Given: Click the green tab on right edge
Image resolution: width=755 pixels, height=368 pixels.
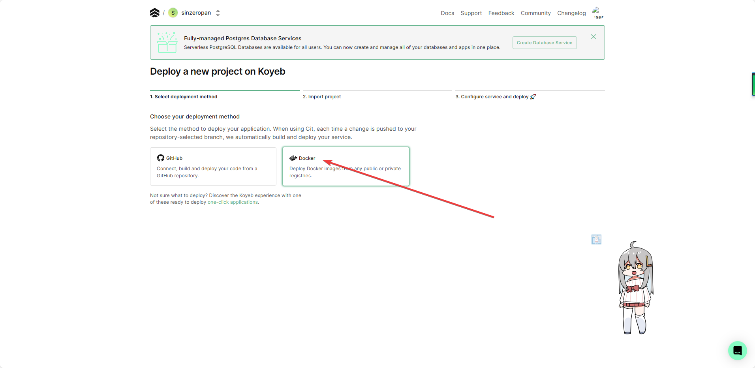Looking at the screenshot, I should pyautogui.click(x=753, y=84).
